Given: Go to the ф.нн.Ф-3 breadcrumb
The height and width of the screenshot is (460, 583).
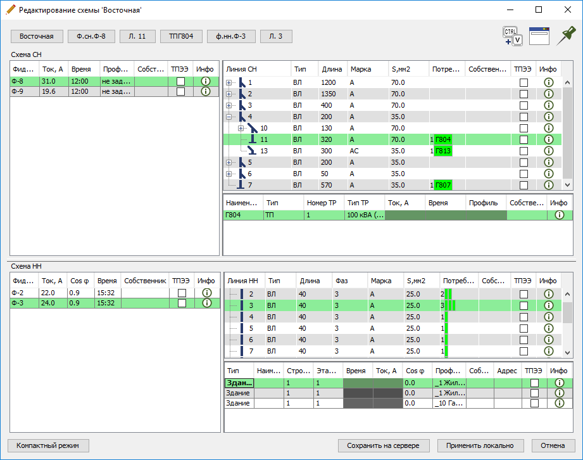Looking at the screenshot, I should click(231, 37).
